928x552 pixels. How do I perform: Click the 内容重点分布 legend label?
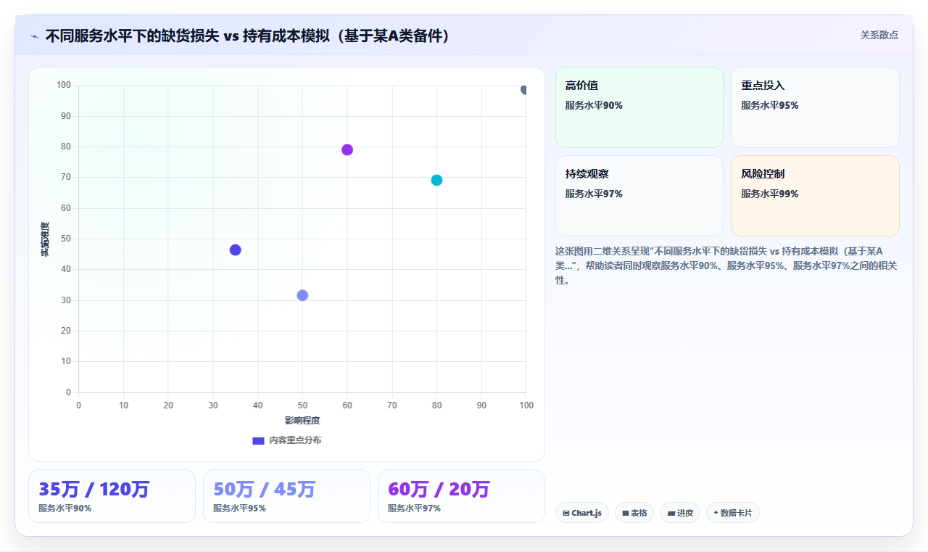point(295,440)
